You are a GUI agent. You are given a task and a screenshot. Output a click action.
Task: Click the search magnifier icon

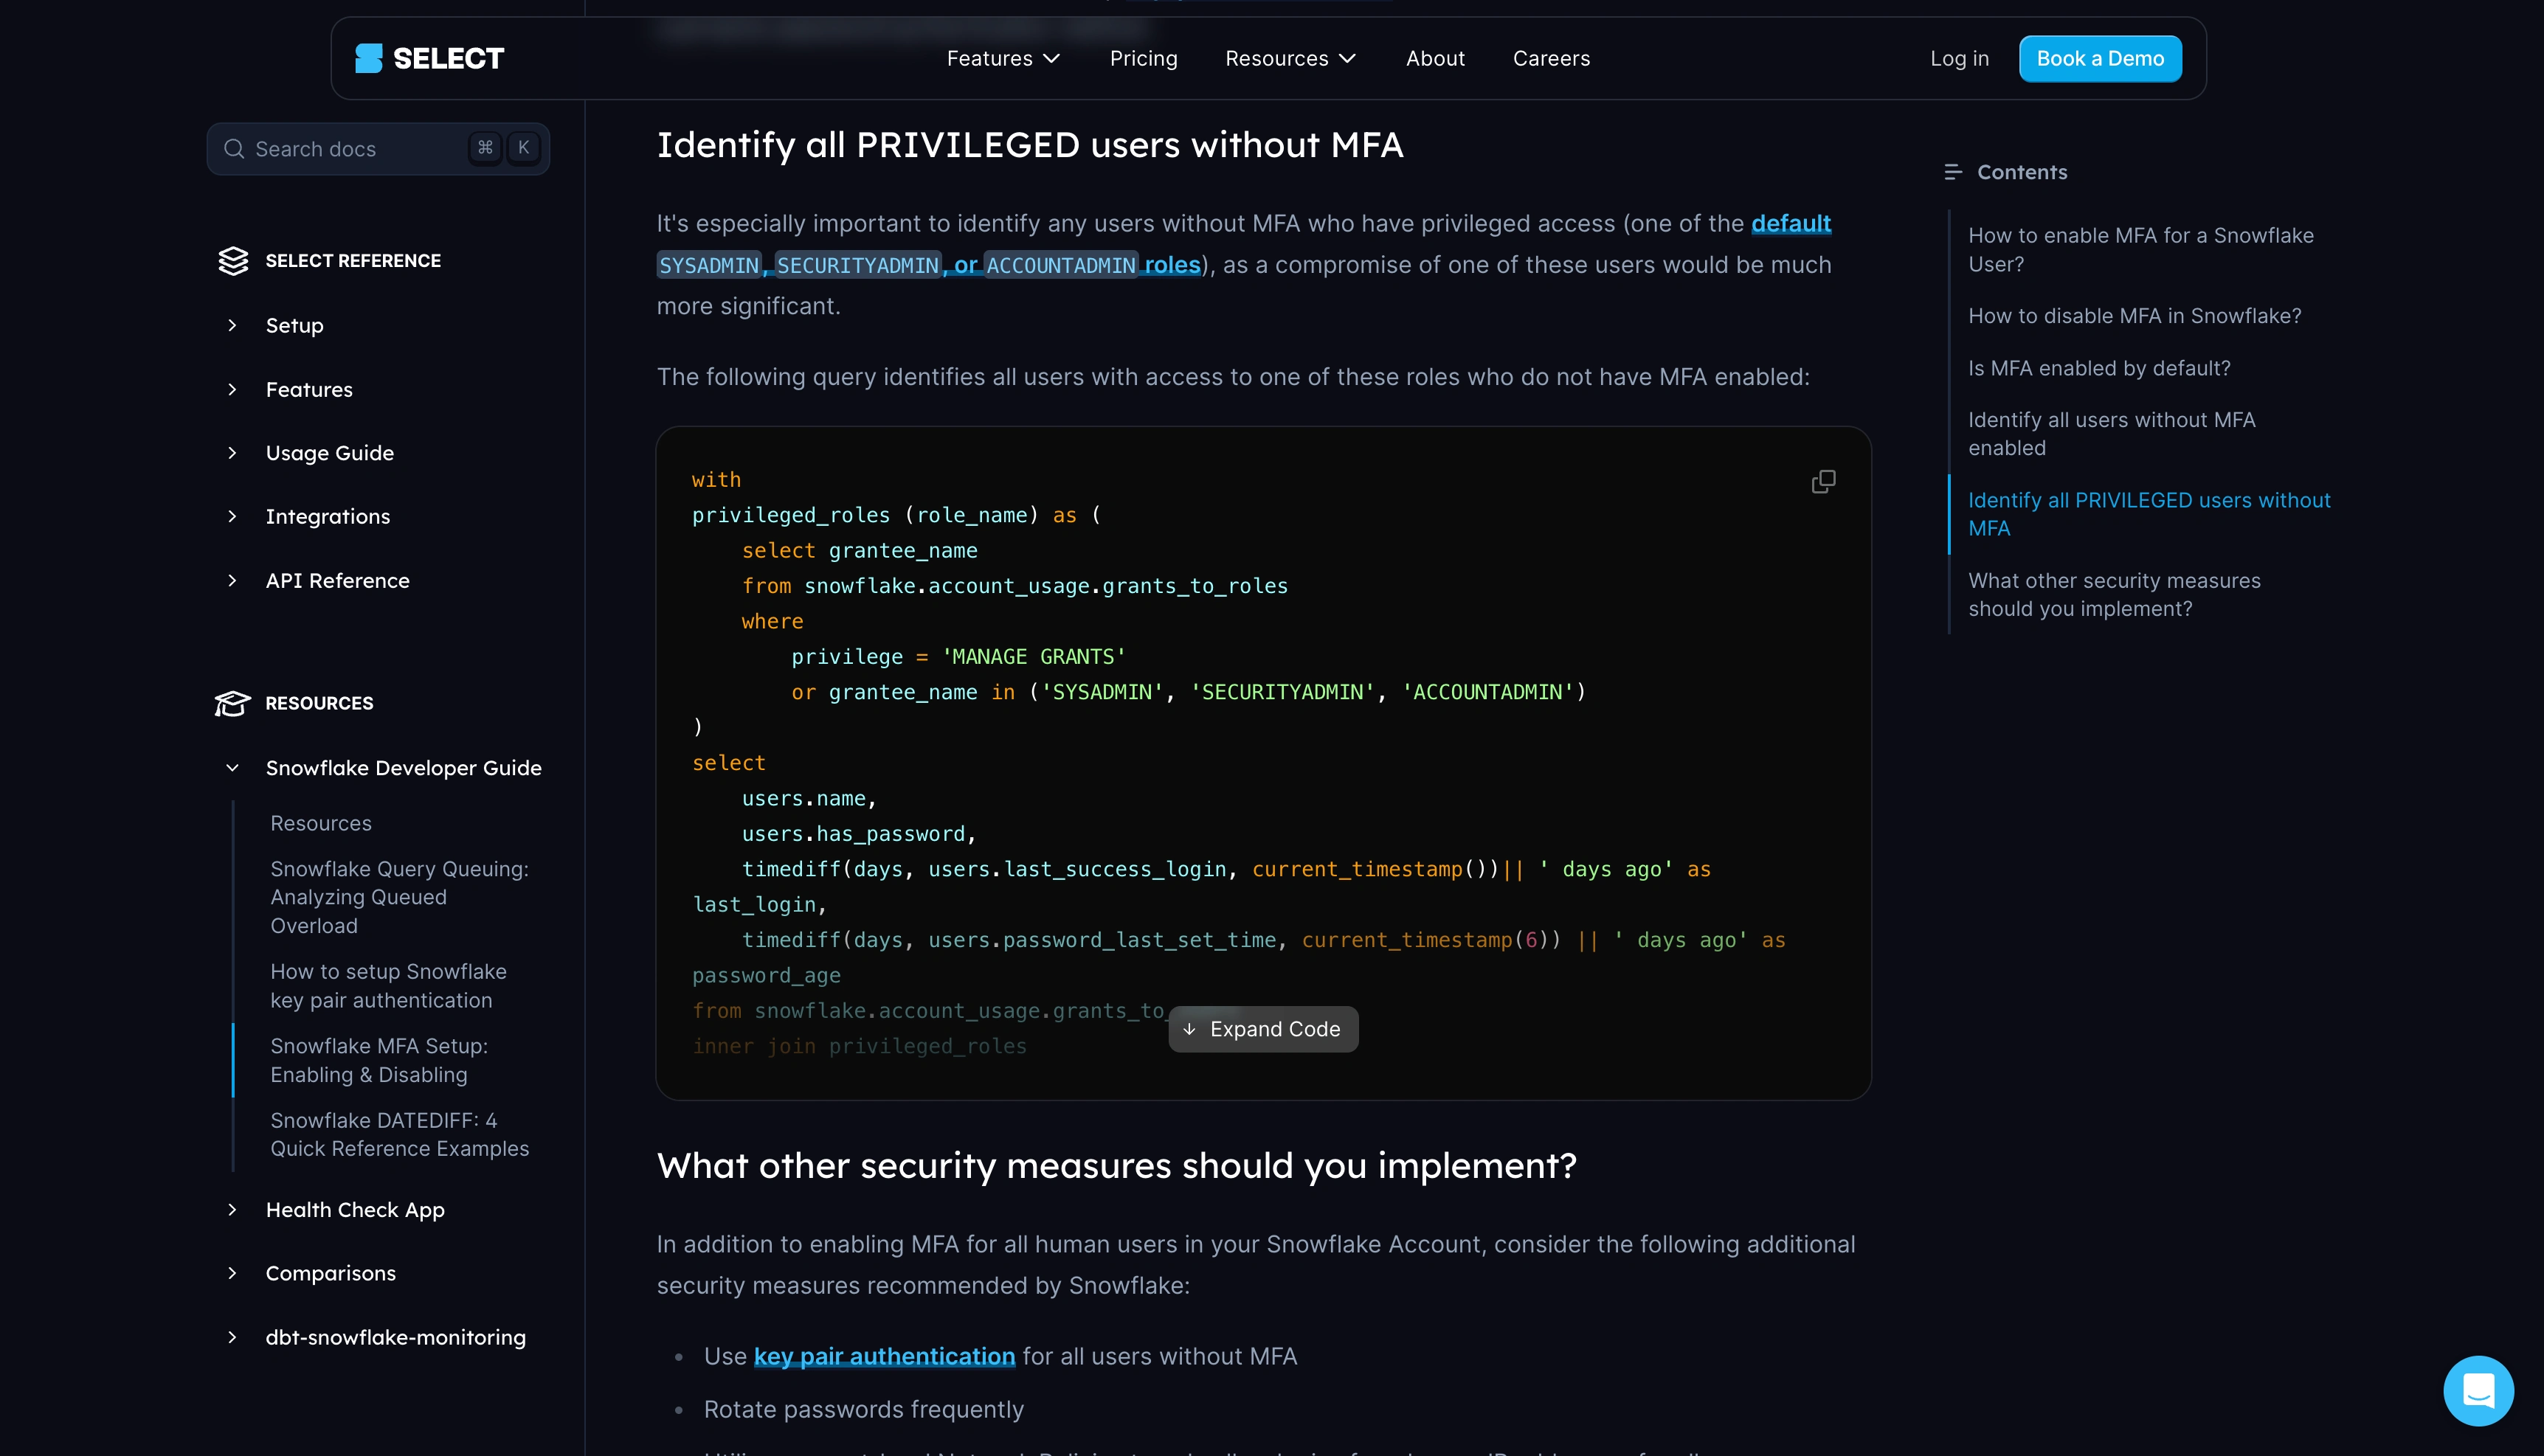(x=234, y=149)
